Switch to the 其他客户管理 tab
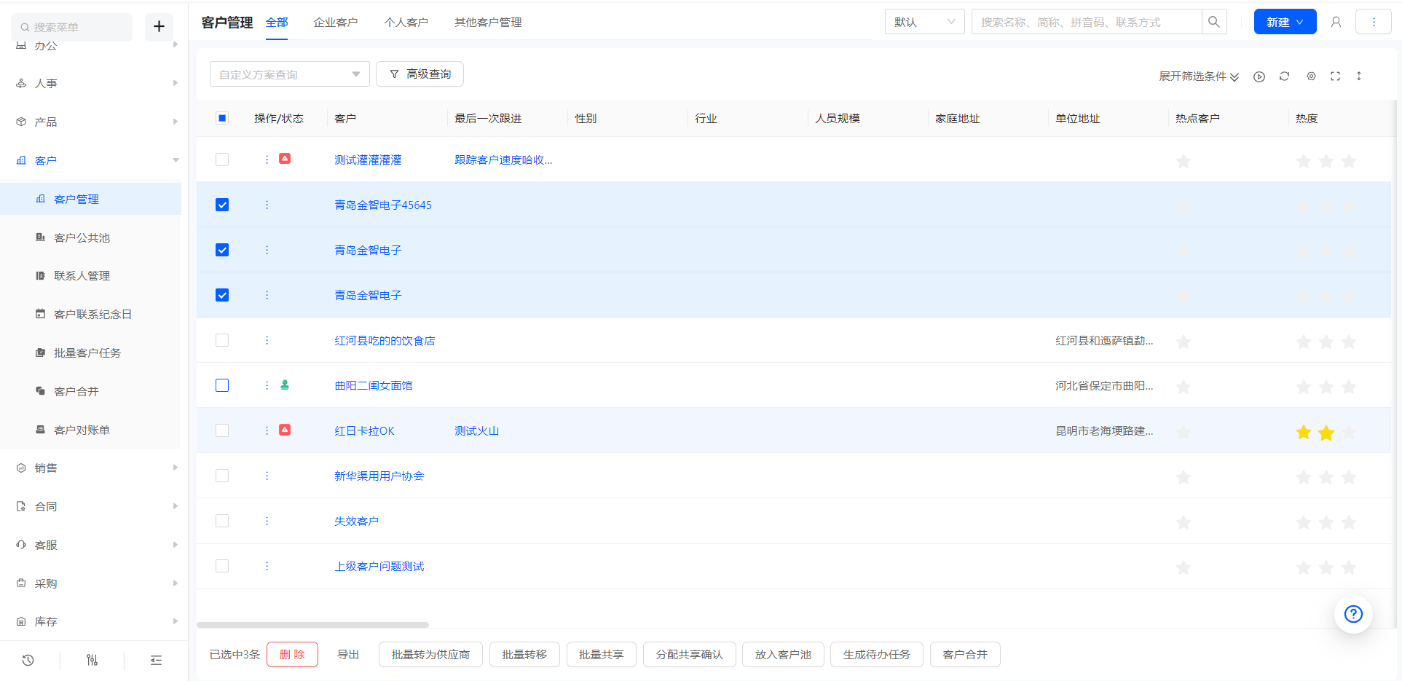 coord(488,23)
